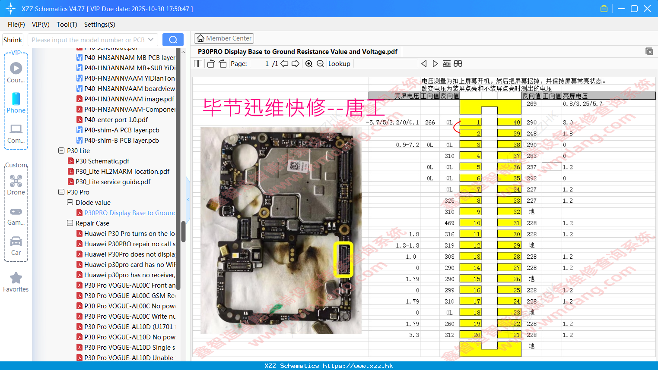The height and width of the screenshot is (370, 658).
Task: Click the Lookup text field
Action: pos(385,63)
